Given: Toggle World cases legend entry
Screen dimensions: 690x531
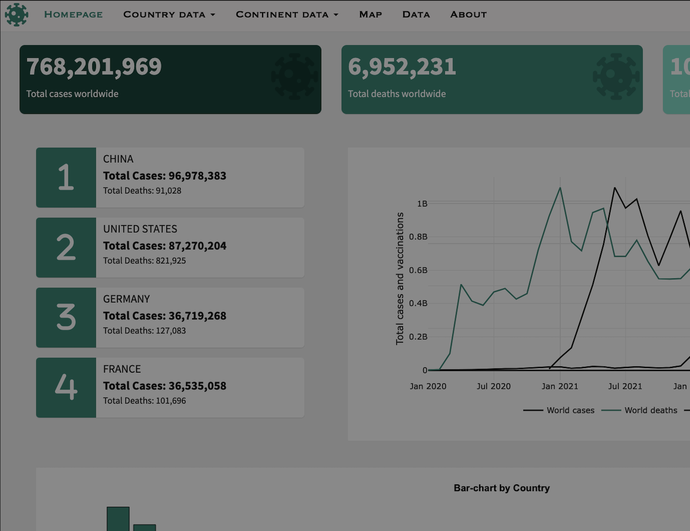Looking at the screenshot, I should 559,410.
